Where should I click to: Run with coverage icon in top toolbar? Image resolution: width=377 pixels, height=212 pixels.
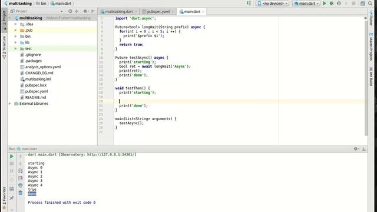pos(339,4)
